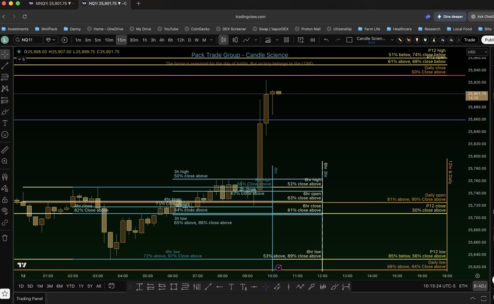Image resolution: width=494 pixels, height=304 pixels.
Task: Open a new browser tab
Action: [x=138, y=4]
